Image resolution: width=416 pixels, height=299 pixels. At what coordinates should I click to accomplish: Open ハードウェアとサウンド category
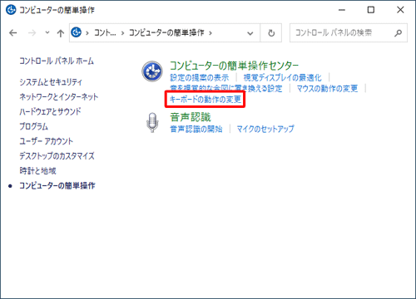pos(50,111)
